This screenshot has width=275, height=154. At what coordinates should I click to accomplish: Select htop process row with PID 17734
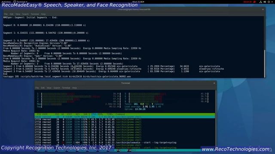125,122
